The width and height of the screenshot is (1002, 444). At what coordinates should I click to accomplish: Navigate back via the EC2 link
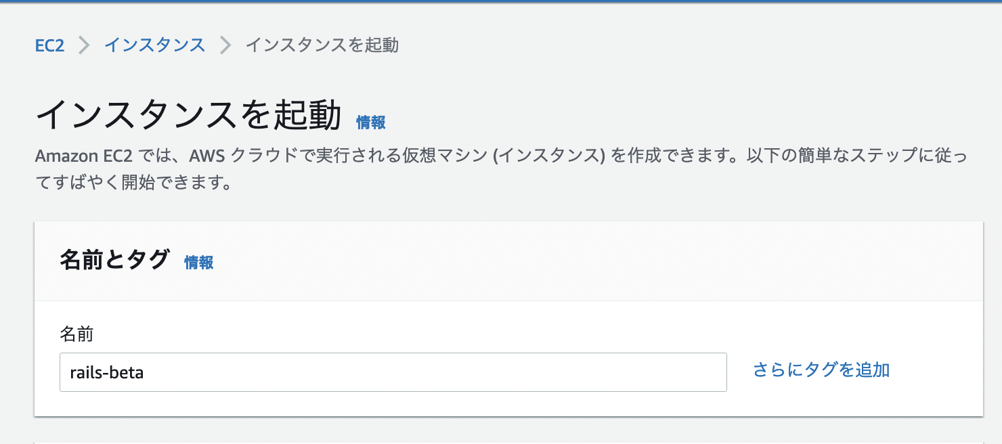[49, 45]
